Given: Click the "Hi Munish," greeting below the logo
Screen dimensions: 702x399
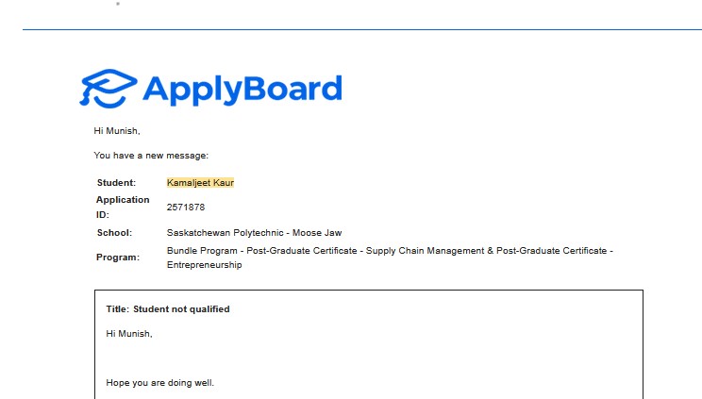Looking at the screenshot, I should click(x=117, y=130).
